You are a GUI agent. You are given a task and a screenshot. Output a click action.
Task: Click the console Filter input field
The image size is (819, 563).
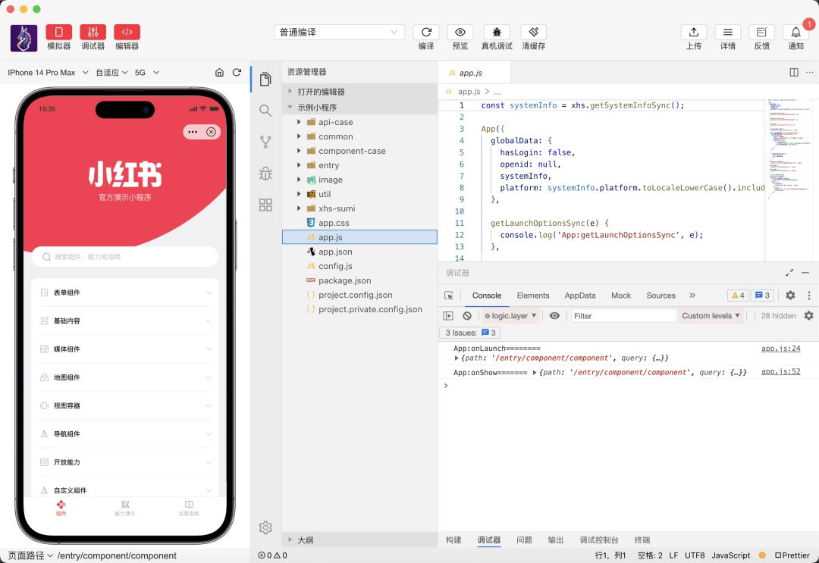click(x=623, y=316)
